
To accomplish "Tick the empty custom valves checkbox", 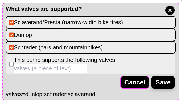I will click(x=11, y=64).
